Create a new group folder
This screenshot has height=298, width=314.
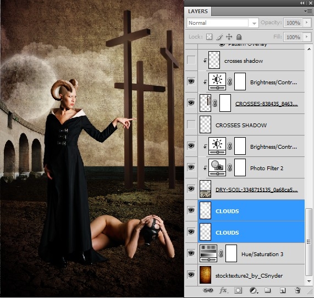[x=268, y=290]
